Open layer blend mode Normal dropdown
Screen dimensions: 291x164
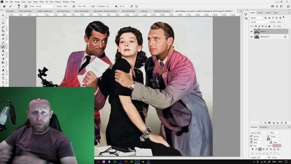click(x=260, y=22)
